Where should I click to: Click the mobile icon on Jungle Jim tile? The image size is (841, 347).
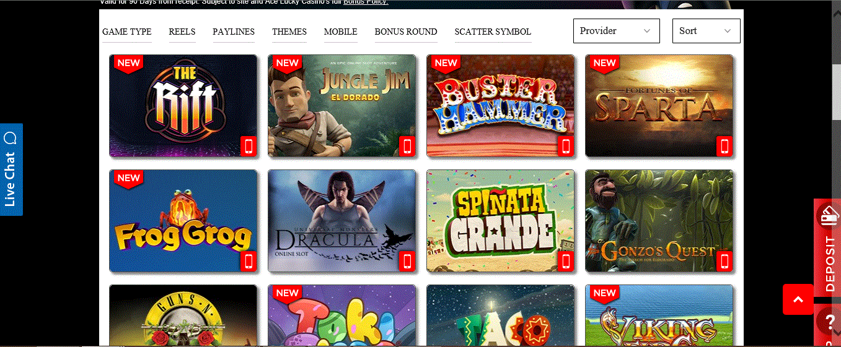(x=407, y=147)
